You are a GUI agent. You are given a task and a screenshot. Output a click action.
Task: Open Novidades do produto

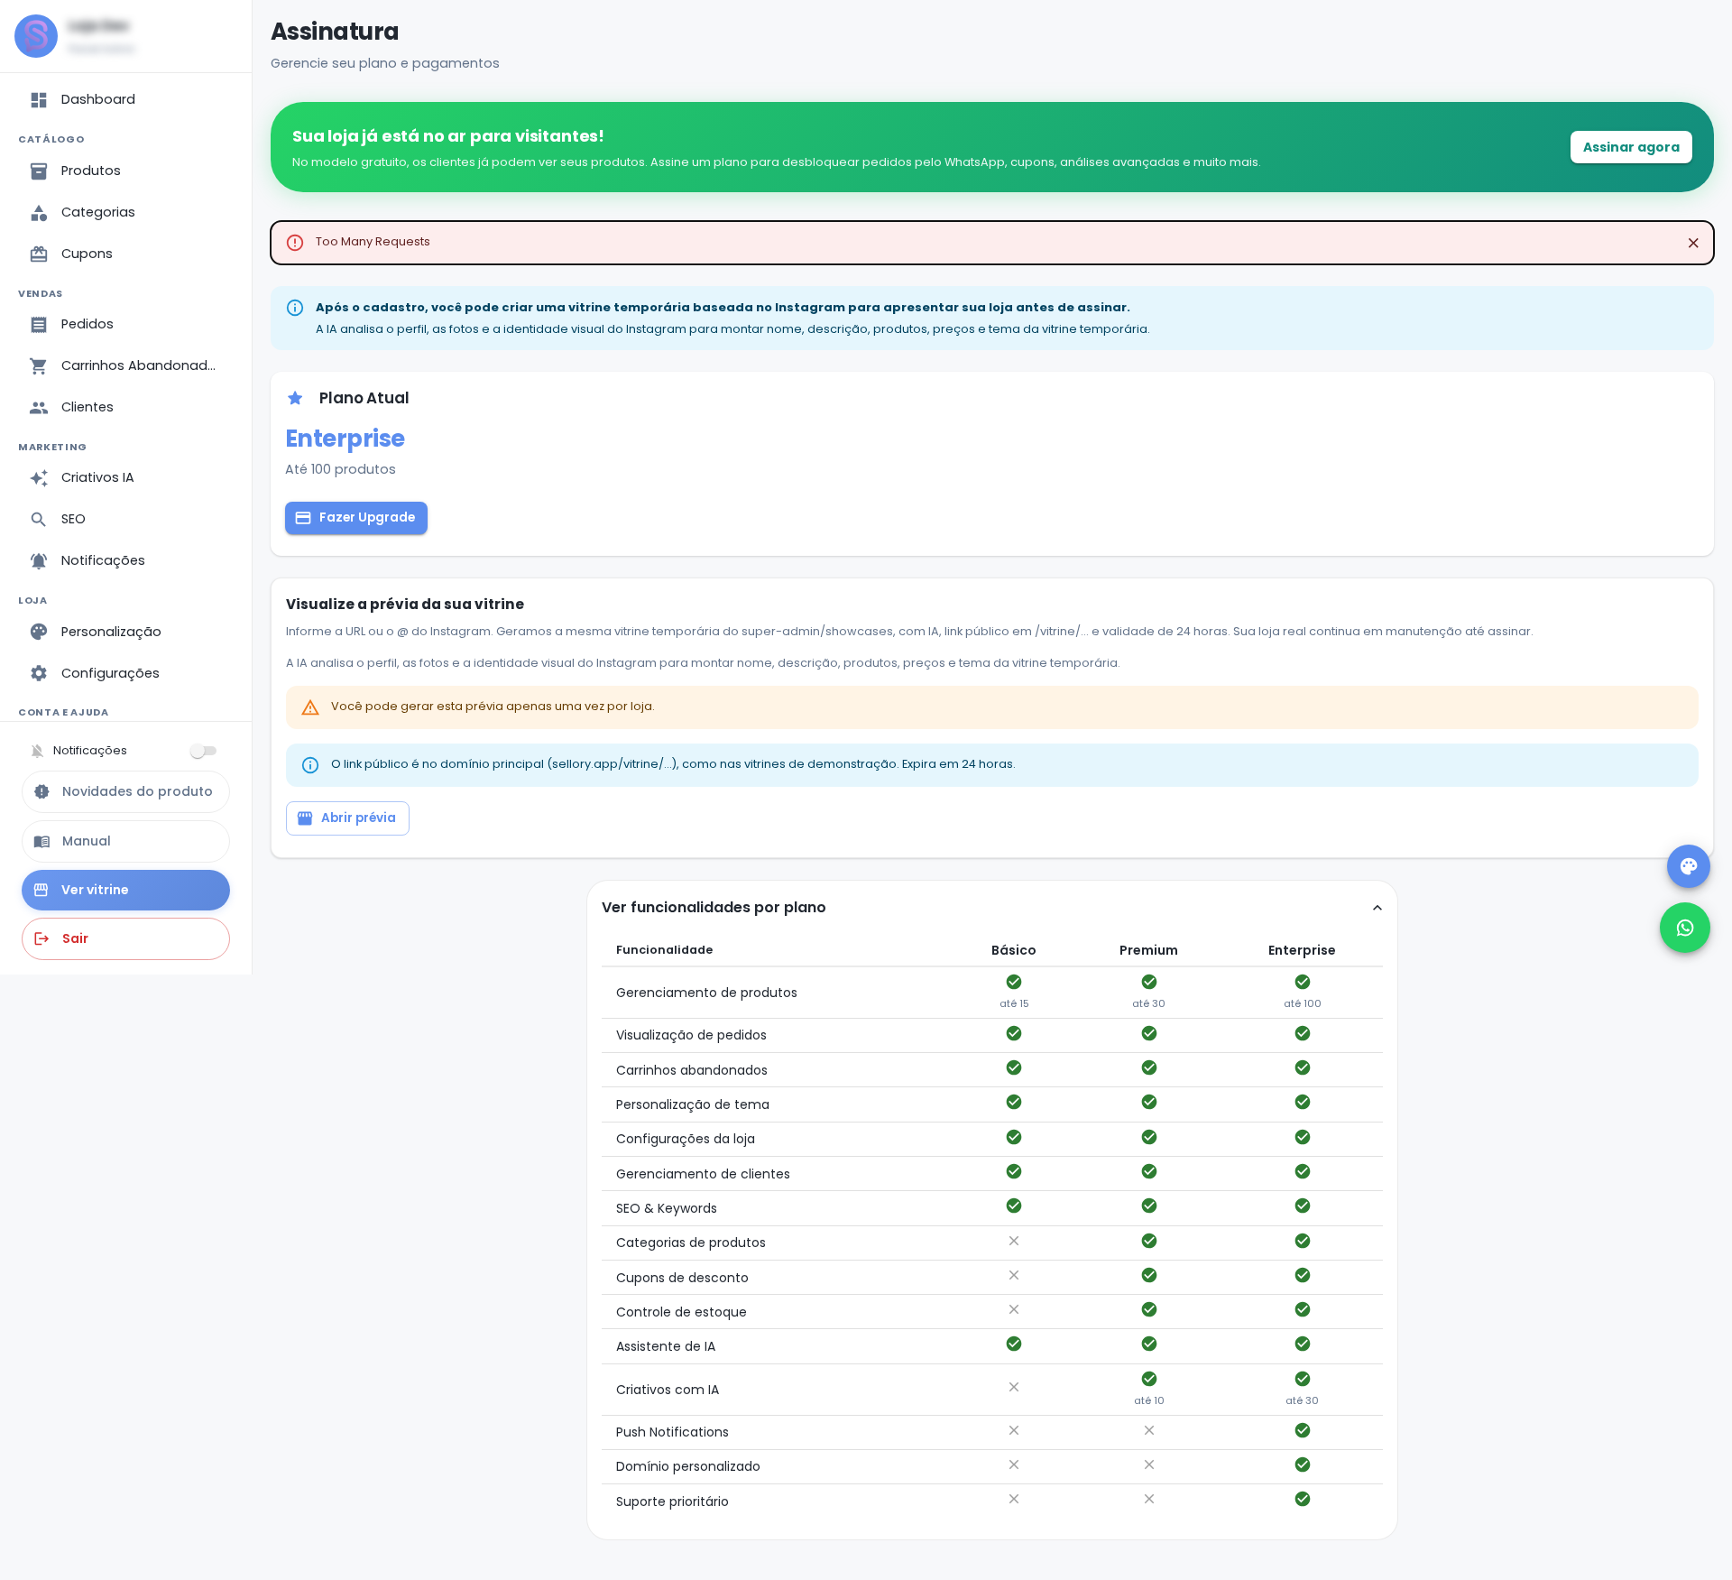tap(125, 791)
